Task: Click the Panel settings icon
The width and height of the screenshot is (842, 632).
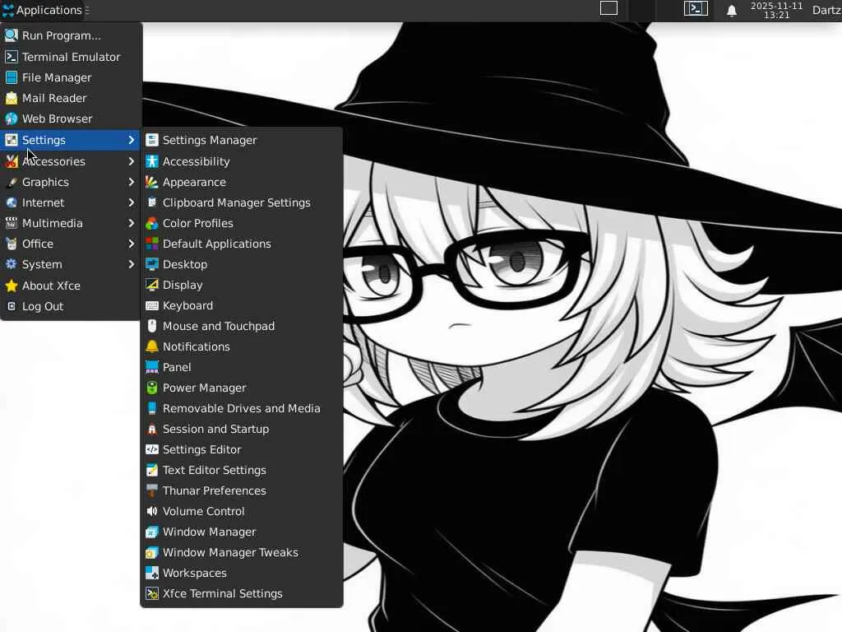Action: pyautogui.click(x=152, y=367)
